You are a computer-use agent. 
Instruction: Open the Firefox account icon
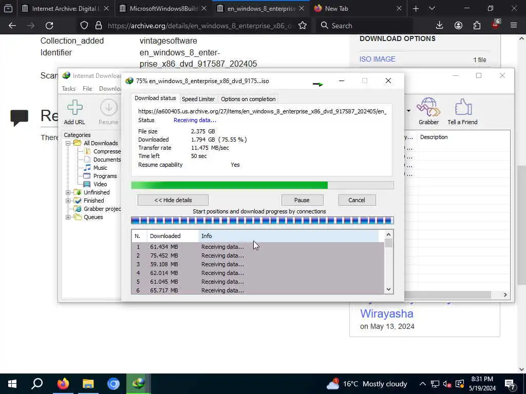coord(458,26)
